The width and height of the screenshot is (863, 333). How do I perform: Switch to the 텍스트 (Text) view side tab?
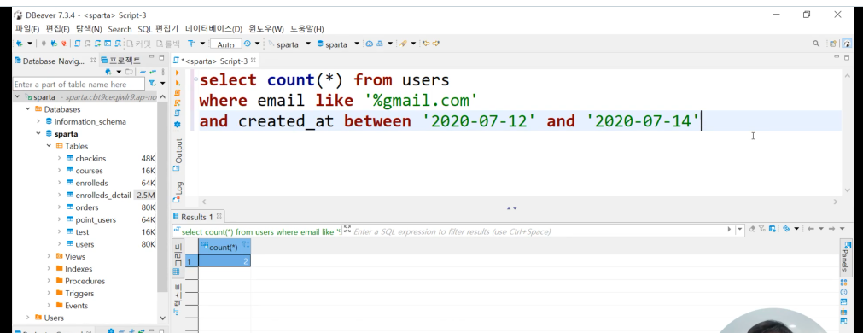(178, 300)
